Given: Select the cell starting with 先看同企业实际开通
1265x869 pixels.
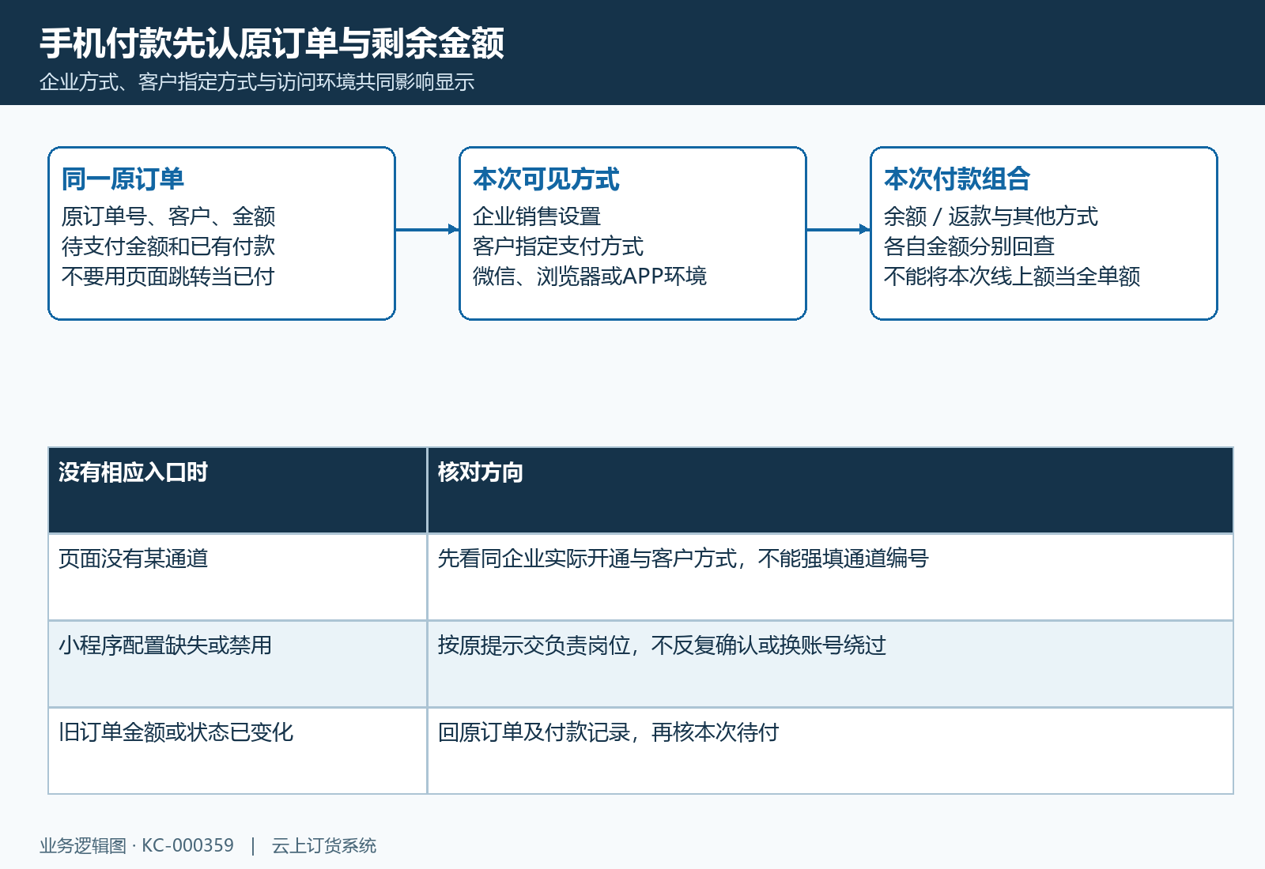Looking at the screenshot, I should pyautogui.click(x=830, y=577).
